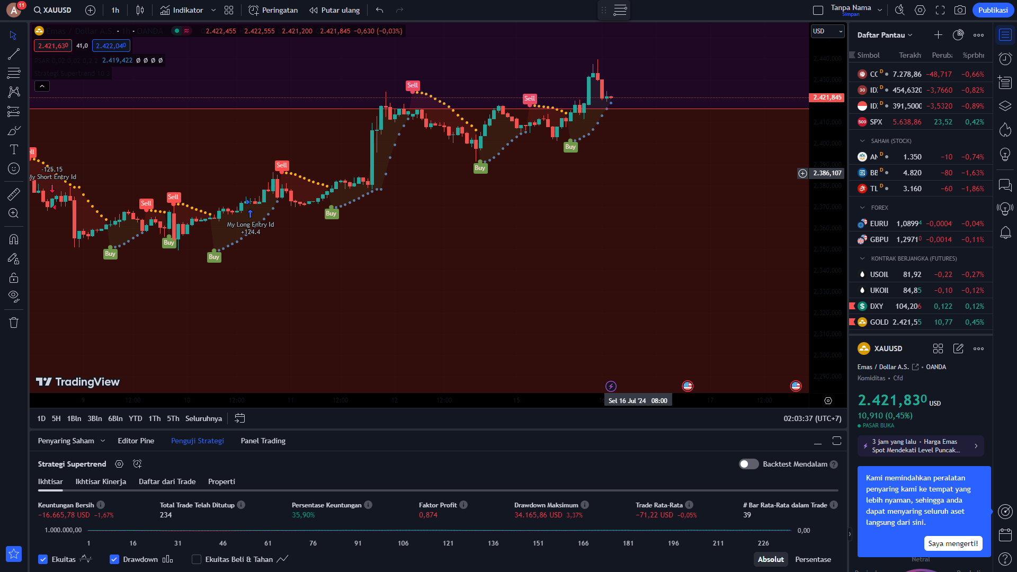Activate the zoom in tool

point(14,213)
